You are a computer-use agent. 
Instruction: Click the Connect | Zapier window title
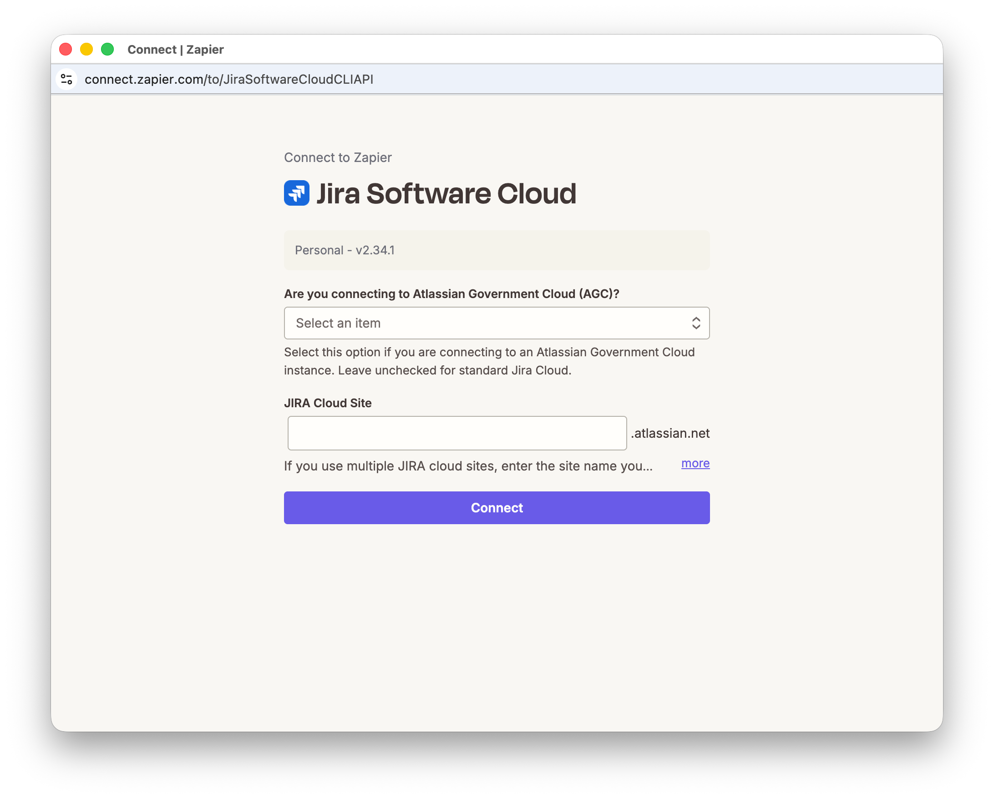(175, 49)
